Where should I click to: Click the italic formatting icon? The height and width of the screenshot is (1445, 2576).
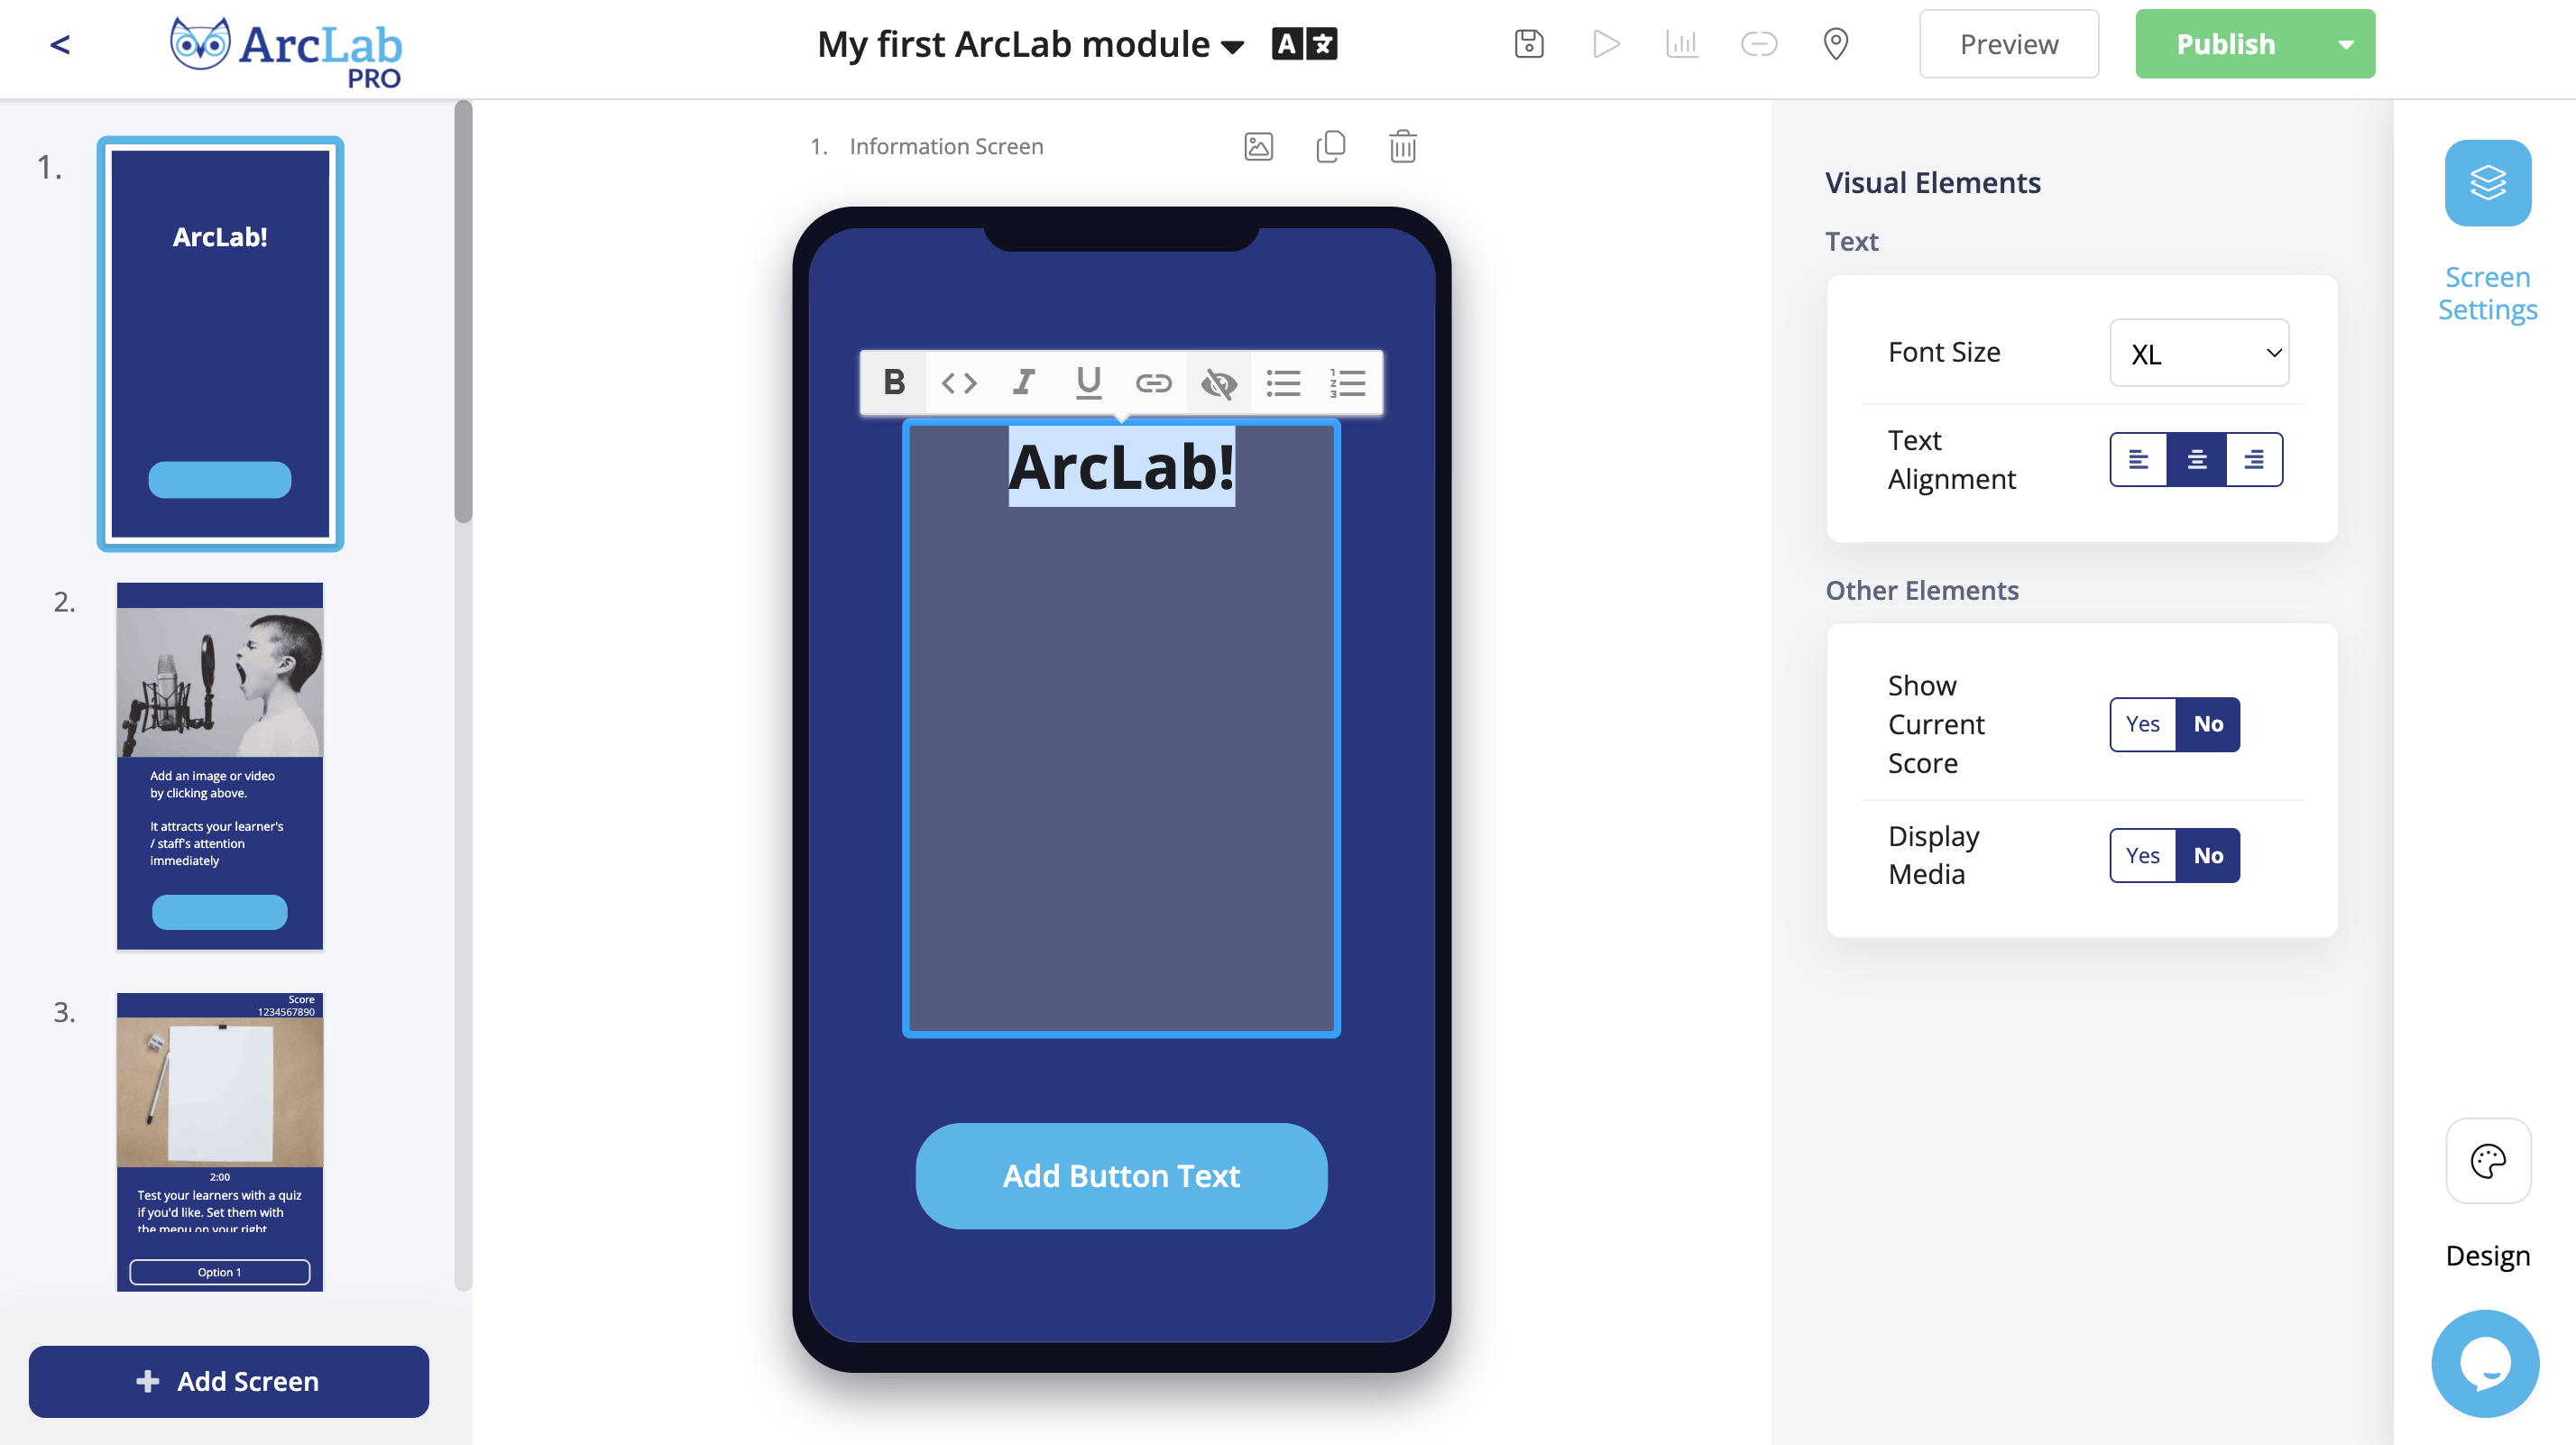pos(1023,382)
